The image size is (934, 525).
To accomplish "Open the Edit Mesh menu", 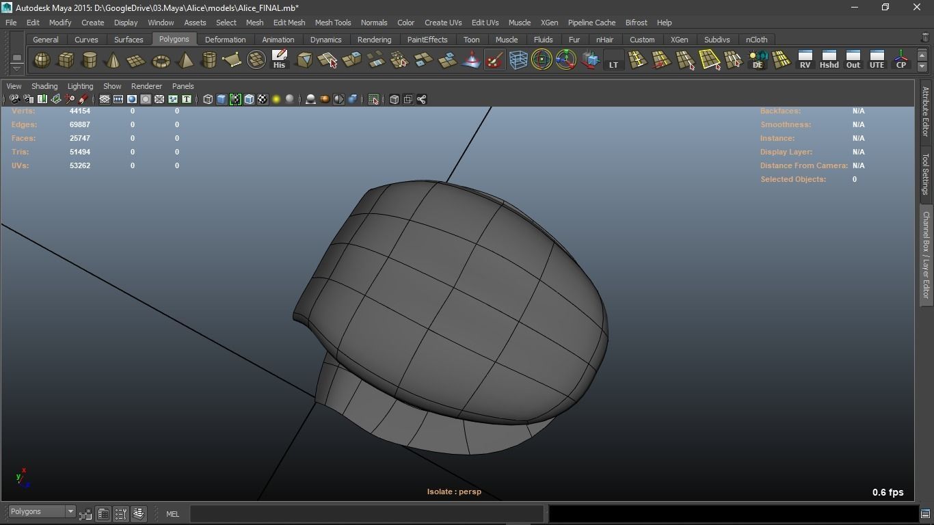I will click(289, 23).
